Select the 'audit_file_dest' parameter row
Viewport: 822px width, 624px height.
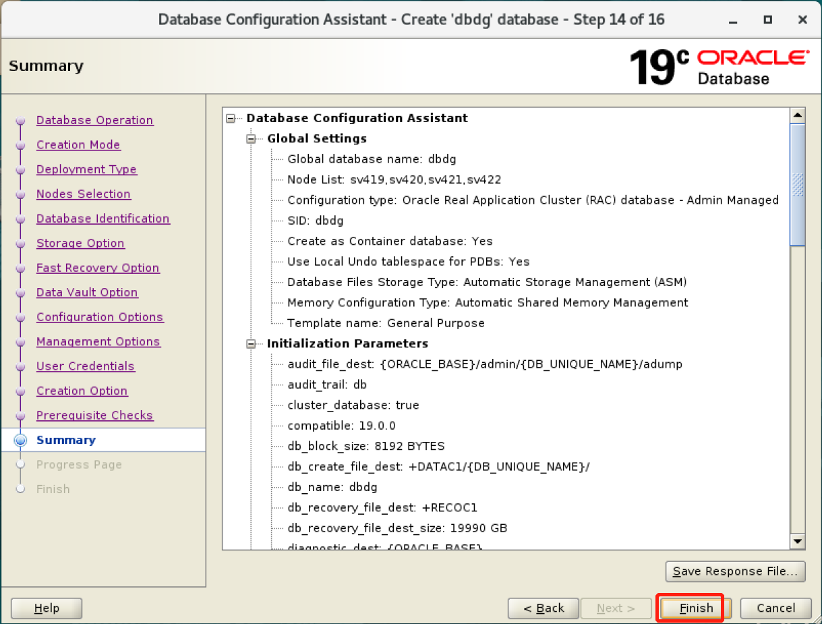click(485, 364)
